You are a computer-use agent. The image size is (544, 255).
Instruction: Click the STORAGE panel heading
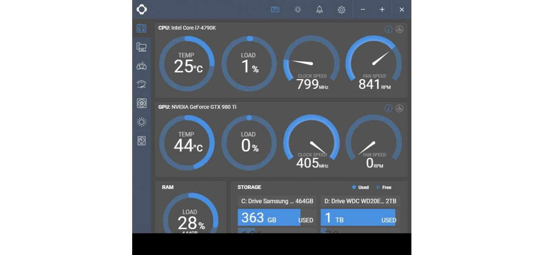click(x=249, y=187)
